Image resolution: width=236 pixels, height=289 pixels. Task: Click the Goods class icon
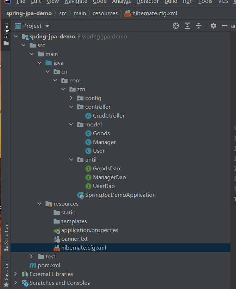pos(88,133)
